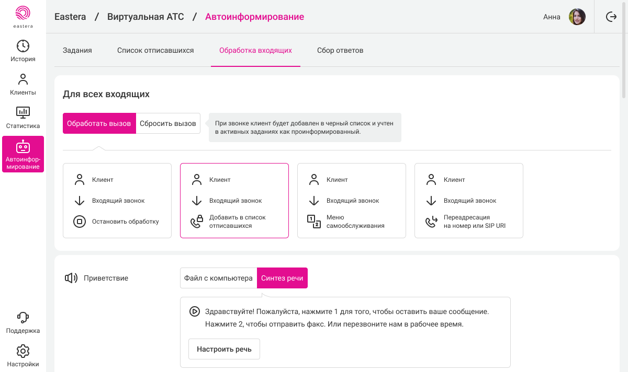628x372 pixels.
Task: Click Виртуальная АТС breadcrumb link
Action: click(145, 17)
